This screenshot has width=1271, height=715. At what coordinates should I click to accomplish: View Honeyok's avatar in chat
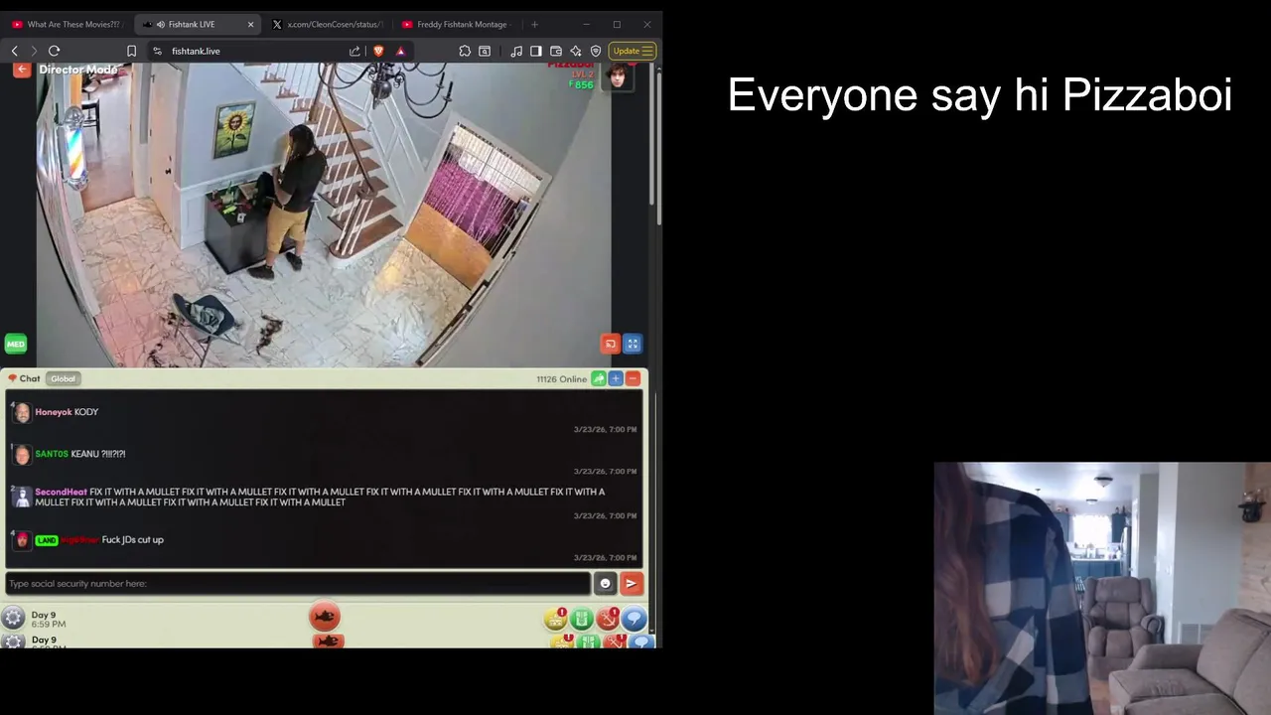(22, 412)
